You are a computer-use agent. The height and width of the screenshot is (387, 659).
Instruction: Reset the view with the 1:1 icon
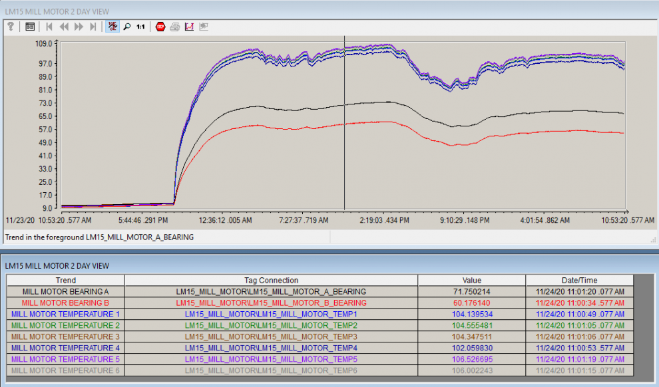pos(140,27)
